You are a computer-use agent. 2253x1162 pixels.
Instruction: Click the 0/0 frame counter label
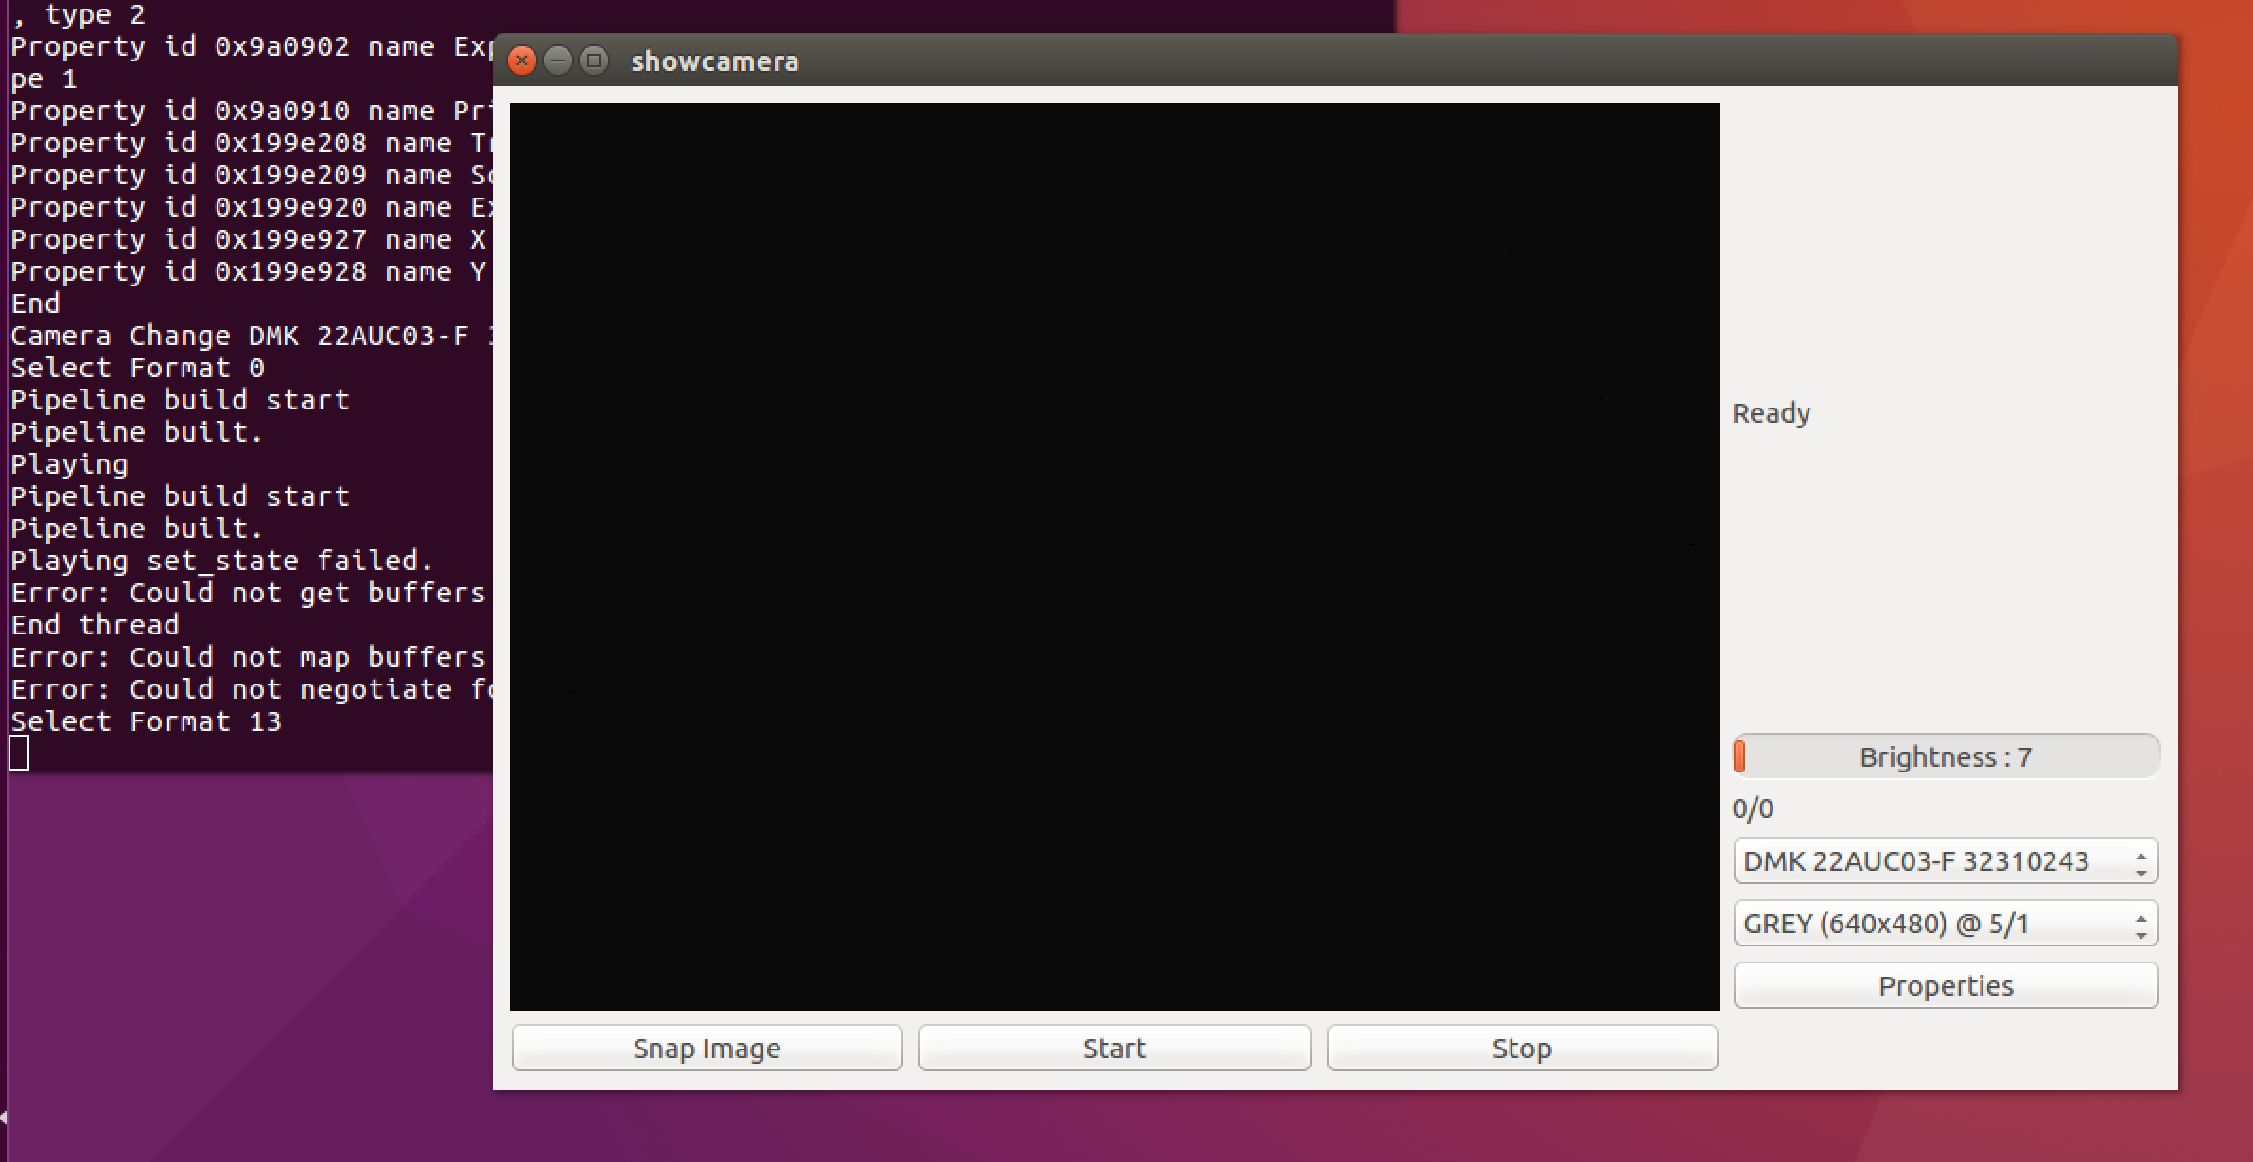tap(1752, 808)
